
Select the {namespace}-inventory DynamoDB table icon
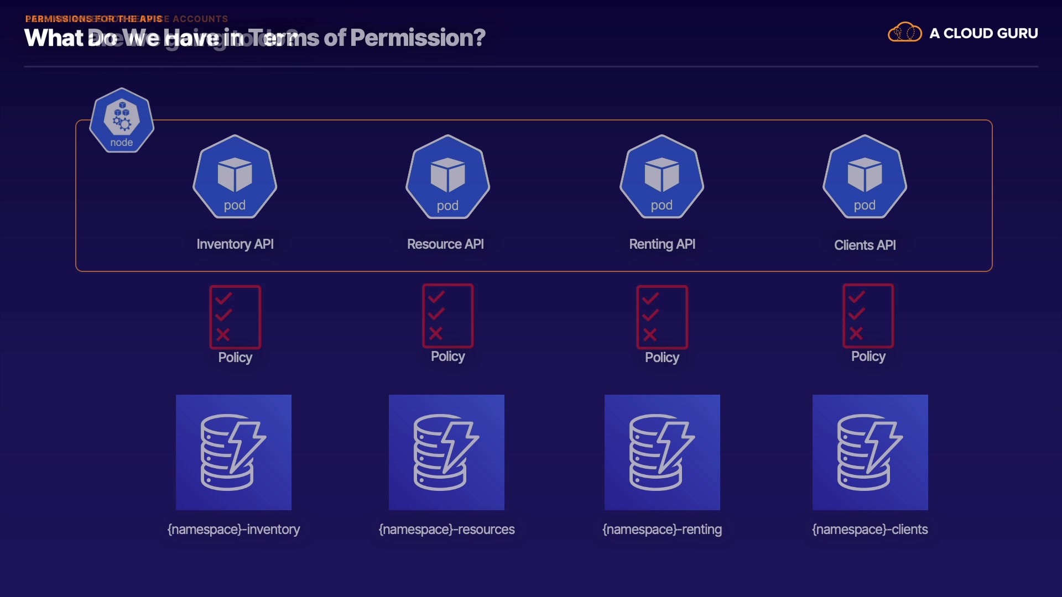[x=233, y=452]
